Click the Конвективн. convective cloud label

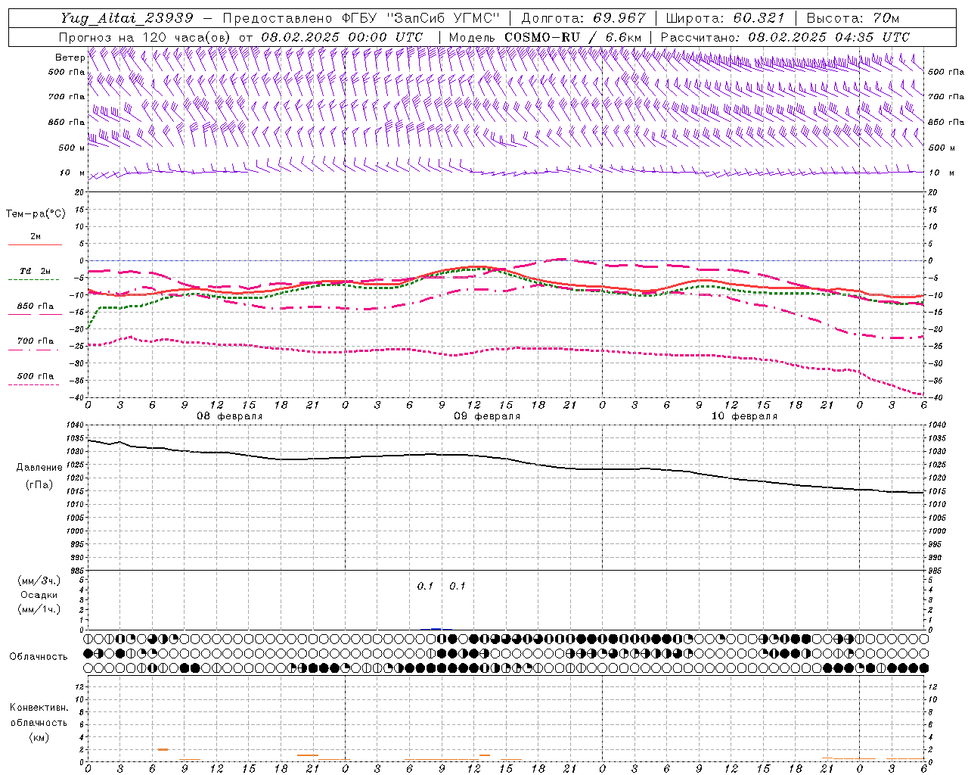39,708
